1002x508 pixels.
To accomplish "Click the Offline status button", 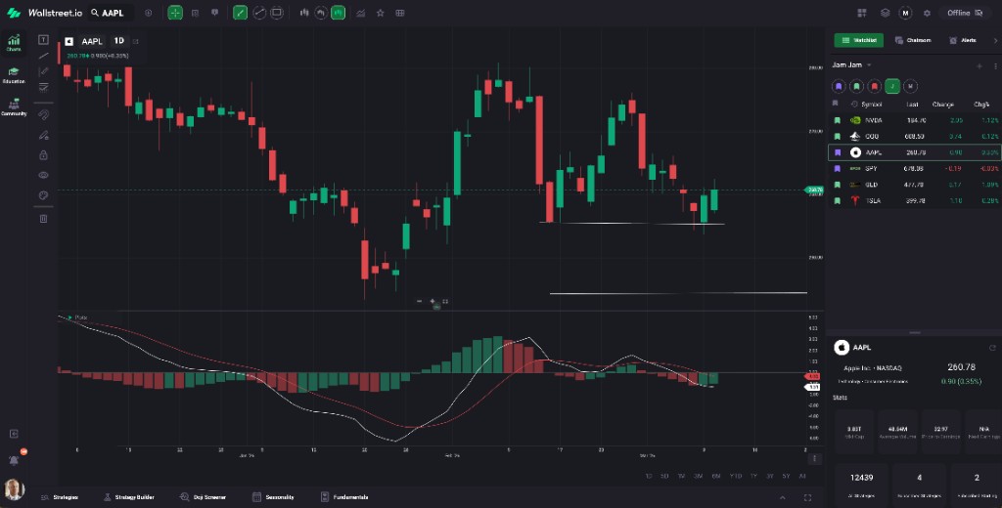I will (964, 13).
